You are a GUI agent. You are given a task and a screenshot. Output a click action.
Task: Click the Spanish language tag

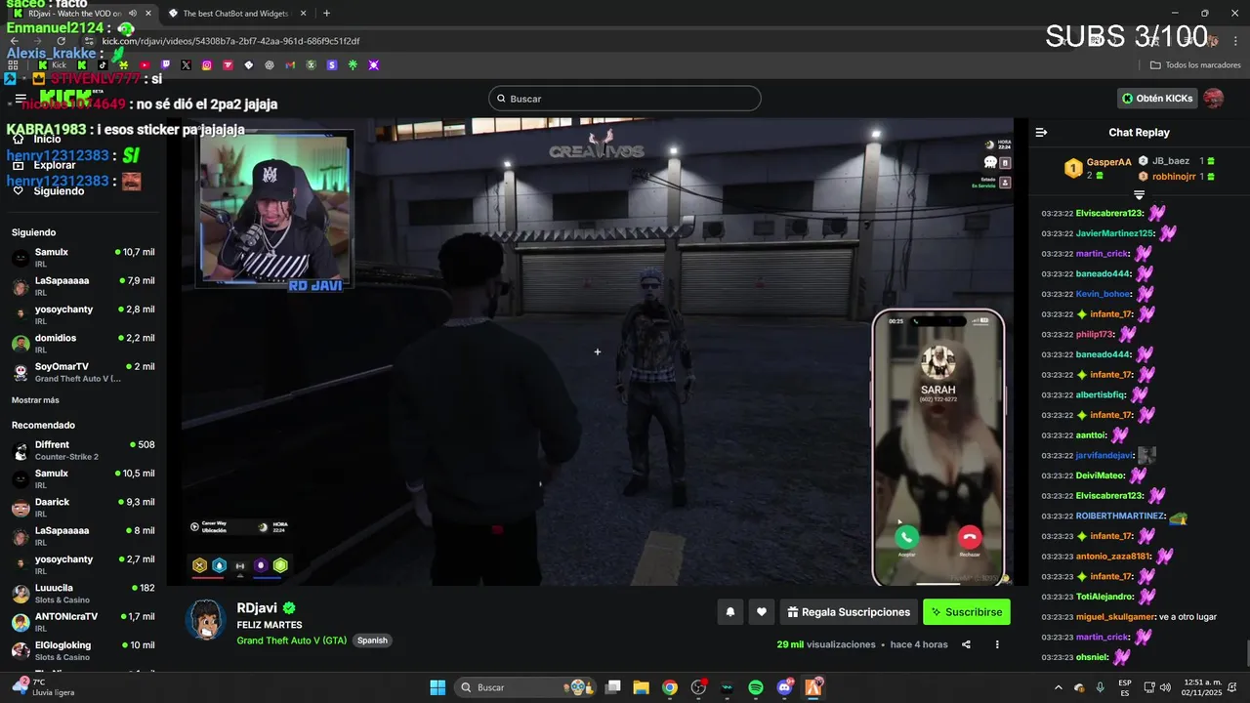pyautogui.click(x=372, y=641)
